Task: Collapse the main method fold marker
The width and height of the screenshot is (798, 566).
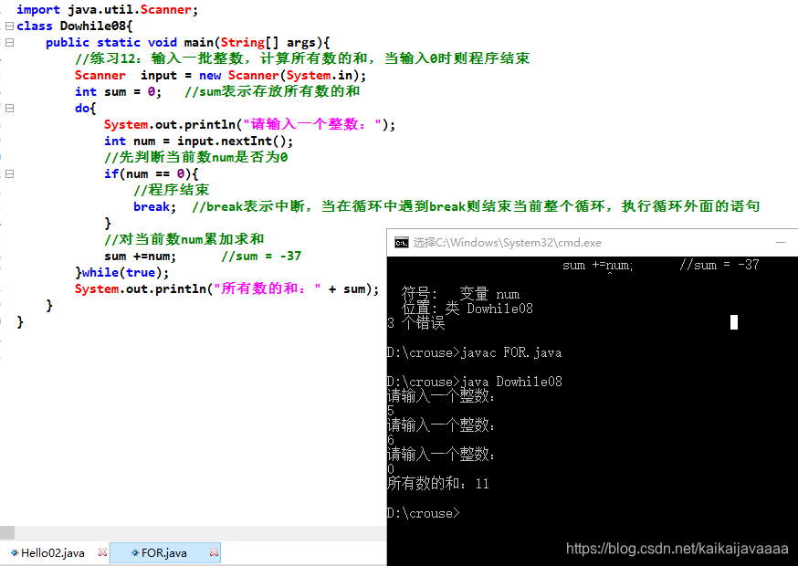Action: 10,42
